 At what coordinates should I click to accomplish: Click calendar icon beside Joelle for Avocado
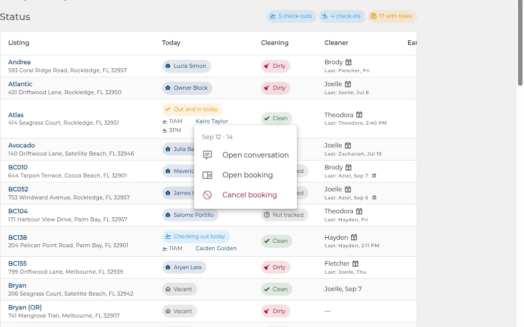[348, 146]
